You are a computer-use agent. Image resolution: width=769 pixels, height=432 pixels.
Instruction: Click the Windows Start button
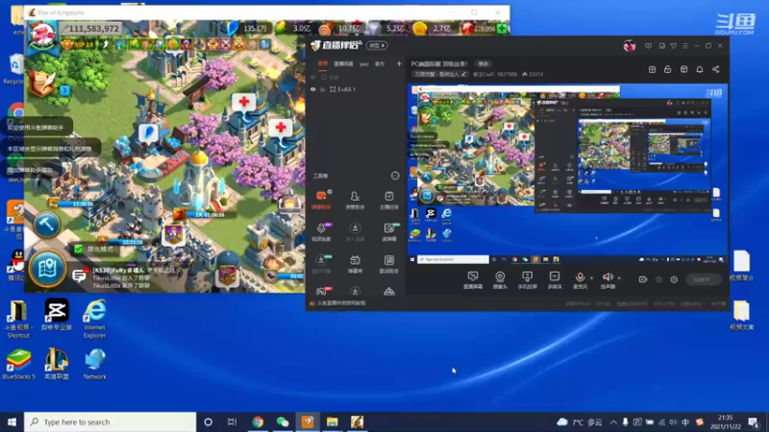pos(12,422)
